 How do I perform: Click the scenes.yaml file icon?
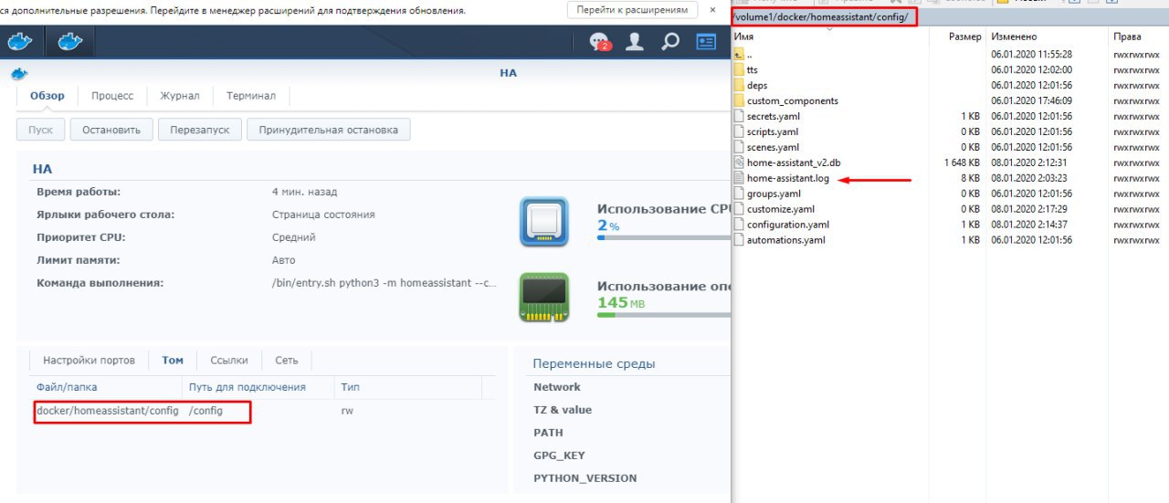(x=740, y=148)
